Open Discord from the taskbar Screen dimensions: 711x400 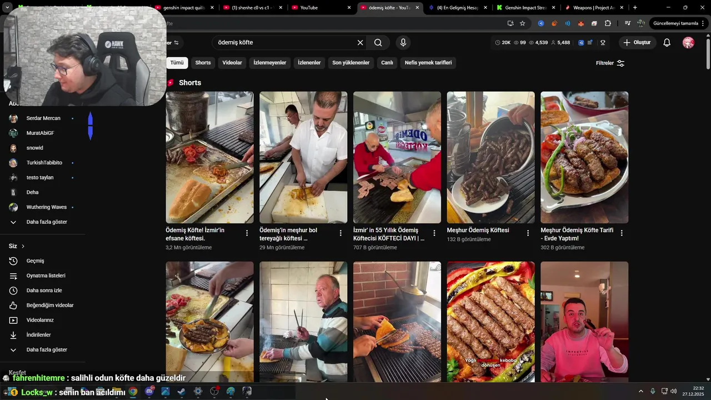[x=149, y=391]
